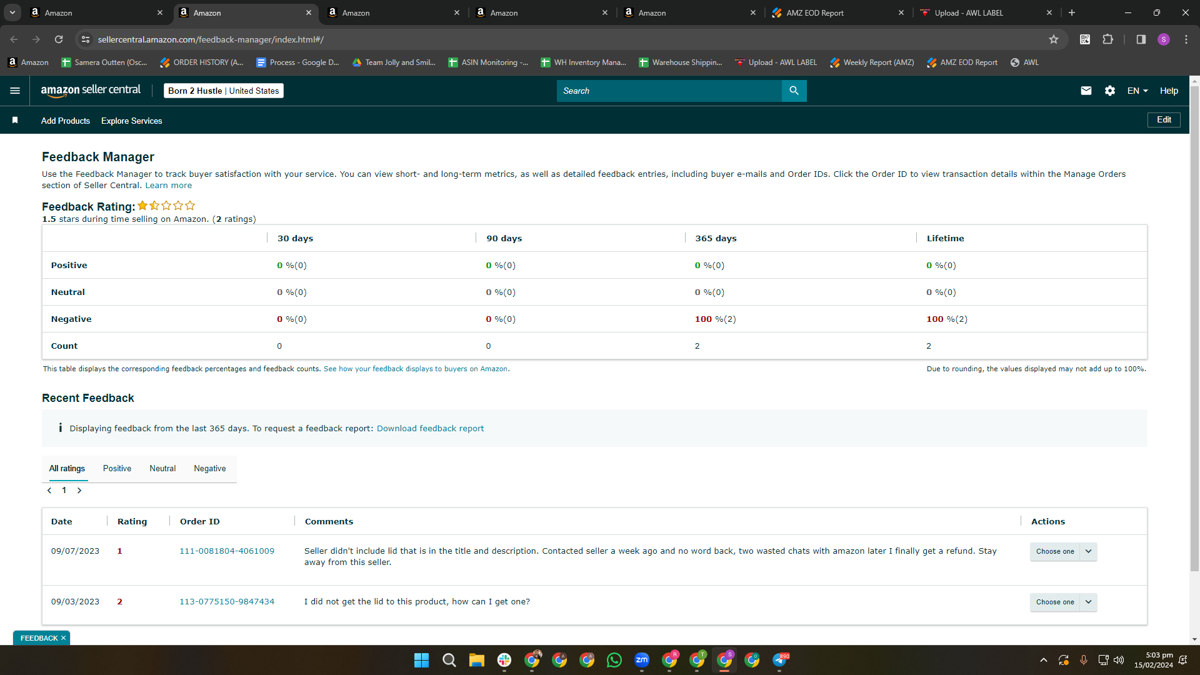Click the page vertical scrollbar
Image resolution: width=1200 pixels, height=675 pixels.
tap(1194, 329)
